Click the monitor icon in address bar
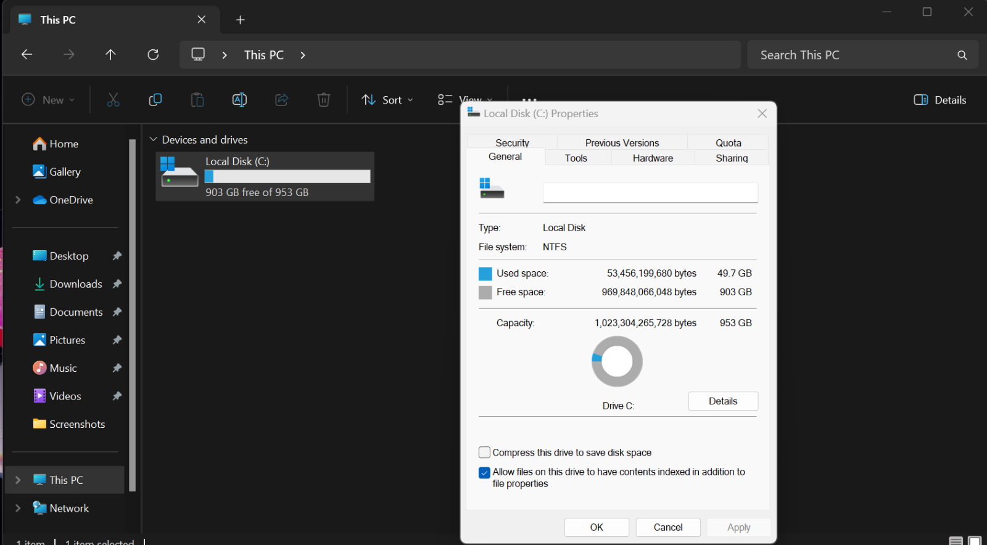 pyautogui.click(x=198, y=54)
